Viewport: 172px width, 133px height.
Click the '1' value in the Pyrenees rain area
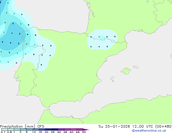coord(99,37)
